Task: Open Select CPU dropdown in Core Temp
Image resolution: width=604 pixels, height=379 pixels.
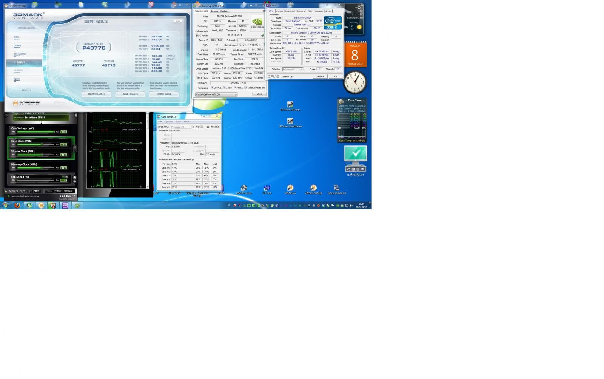Action: click(181, 127)
